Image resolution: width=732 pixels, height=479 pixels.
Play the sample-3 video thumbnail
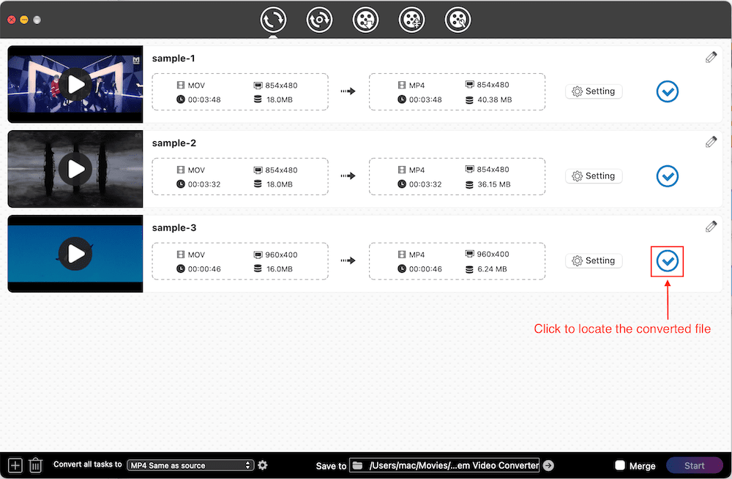coord(75,254)
